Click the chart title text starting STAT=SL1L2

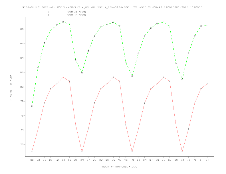tap(112, 7)
